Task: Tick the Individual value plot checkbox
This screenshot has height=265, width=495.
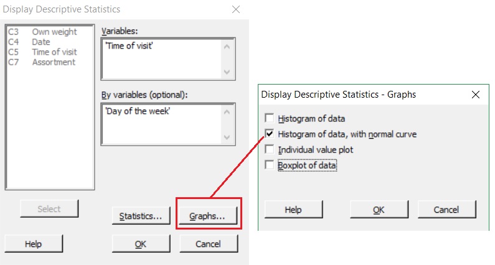Action: (x=269, y=149)
